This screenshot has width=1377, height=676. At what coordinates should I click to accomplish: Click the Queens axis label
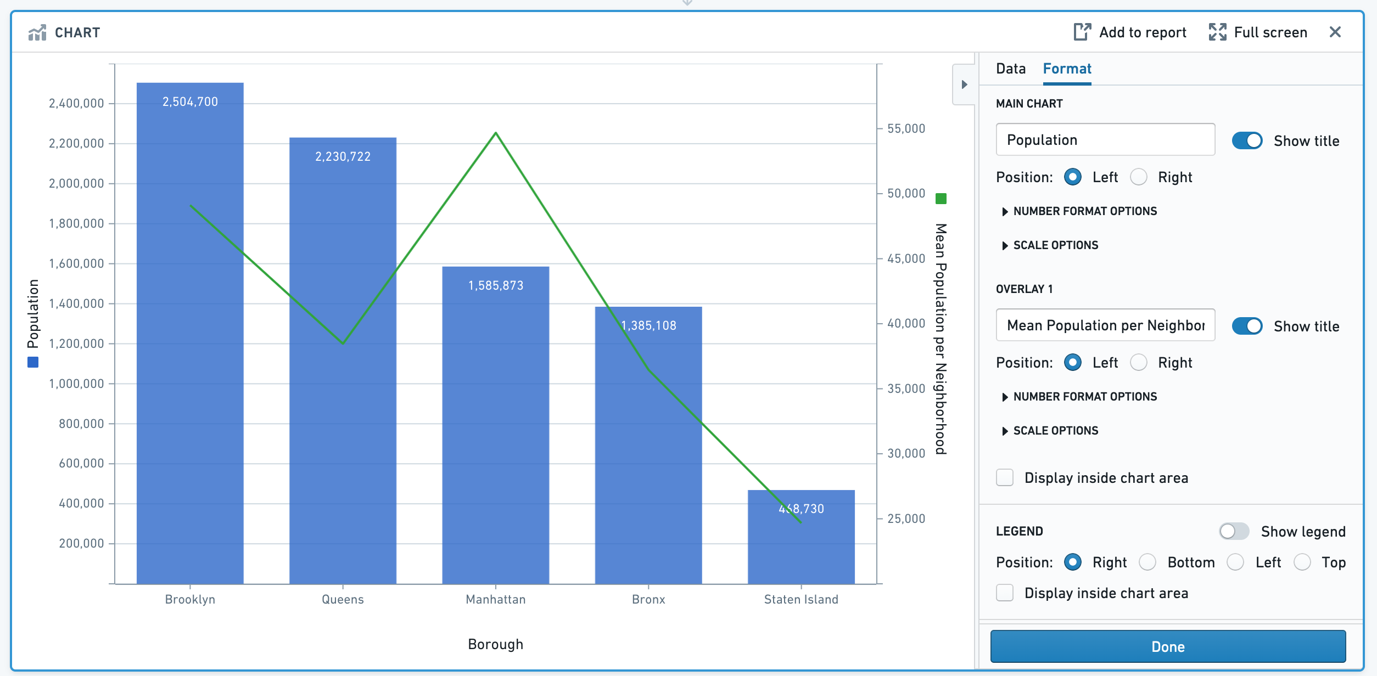click(x=343, y=599)
